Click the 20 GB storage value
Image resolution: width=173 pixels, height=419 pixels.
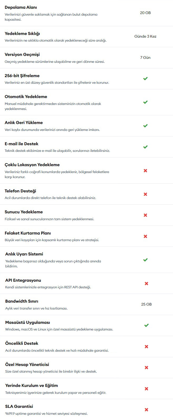(x=145, y=13)
